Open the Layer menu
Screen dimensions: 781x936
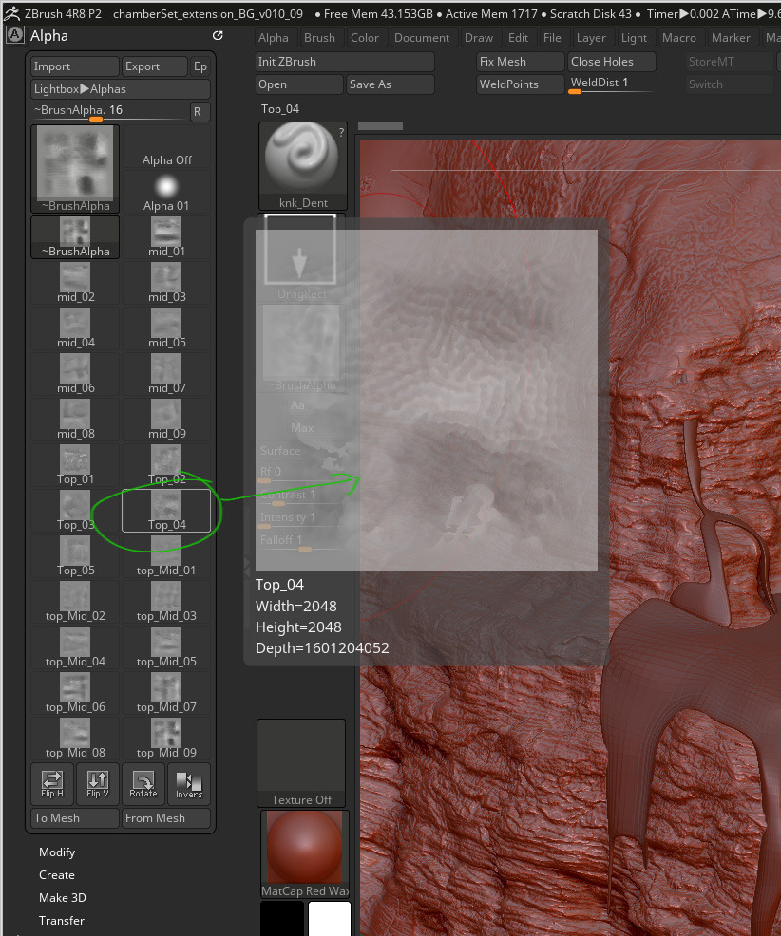(591, 37)
